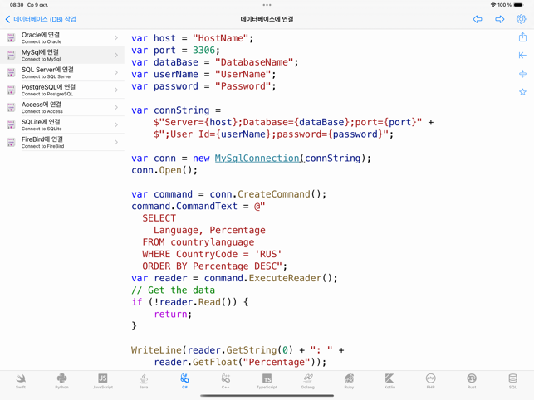
Task: Collapse sidebar with arrow-to-bar icon
Action: [522, 55]
